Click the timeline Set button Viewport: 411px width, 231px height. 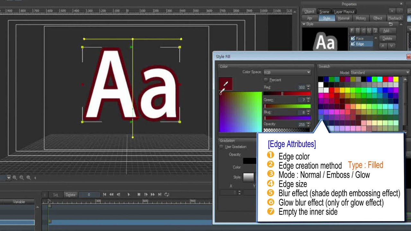(56, 195)
